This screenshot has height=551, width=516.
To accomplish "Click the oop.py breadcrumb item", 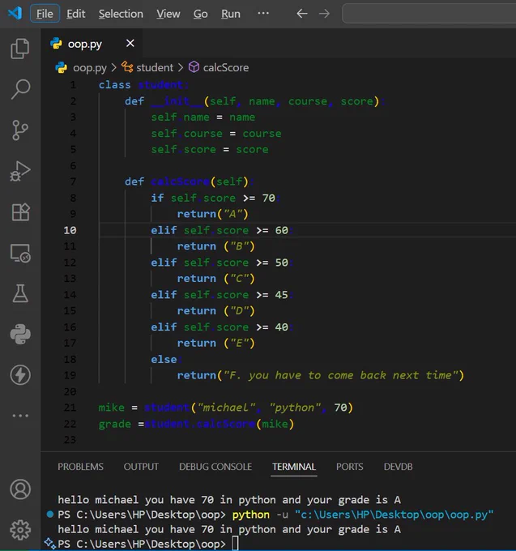I will click(90, 67).
